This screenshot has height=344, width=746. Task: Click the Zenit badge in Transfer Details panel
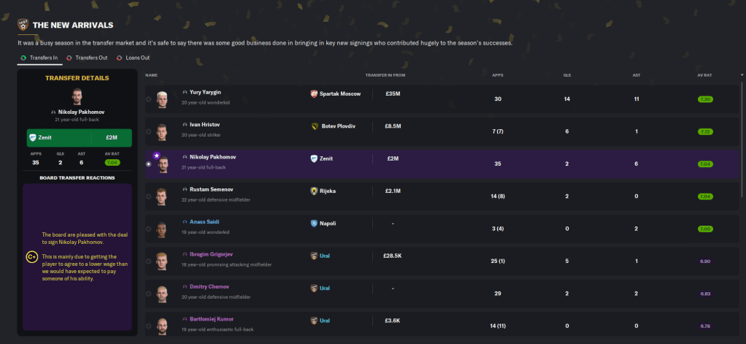32,137
